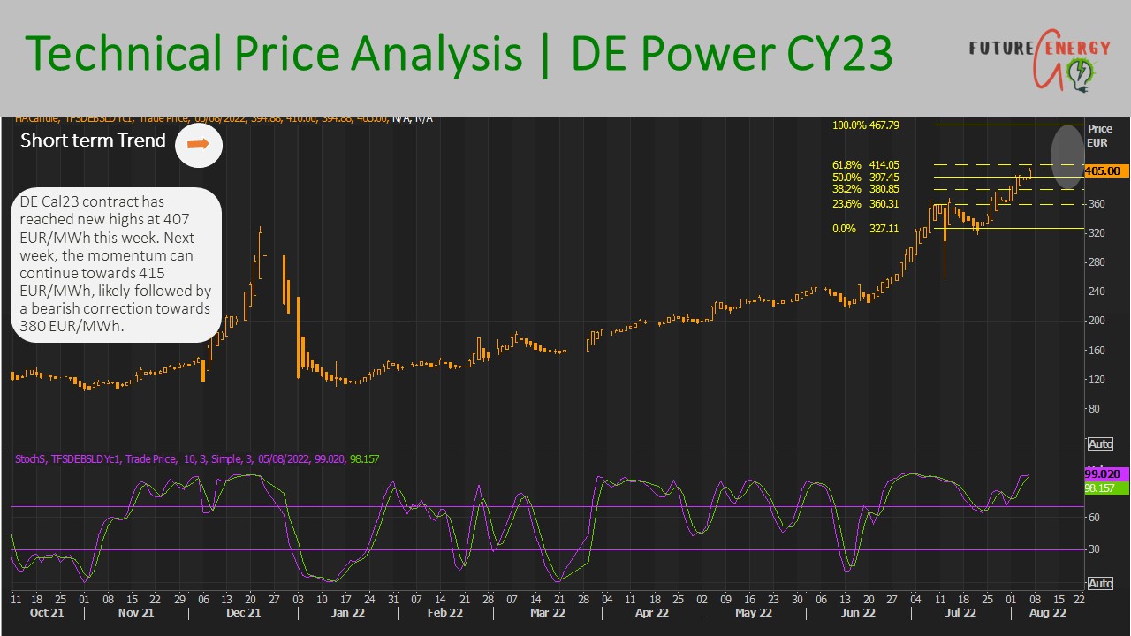Click the Auto scale button of the price chart
1131x636 pixels.
point(1100,443)
